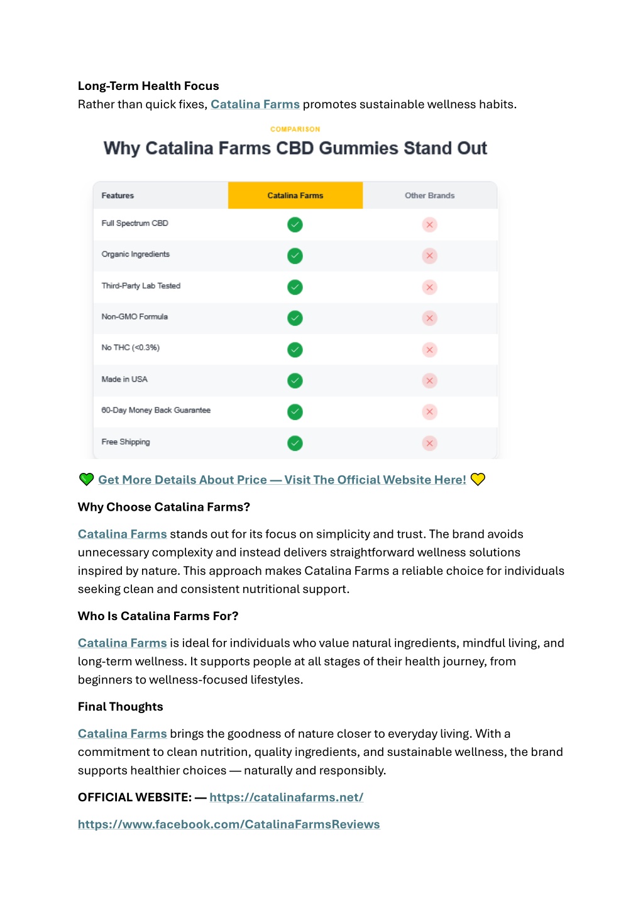
Task: Click red X icon for Non-GMO Formula
Action: click(x=429, y=318)
